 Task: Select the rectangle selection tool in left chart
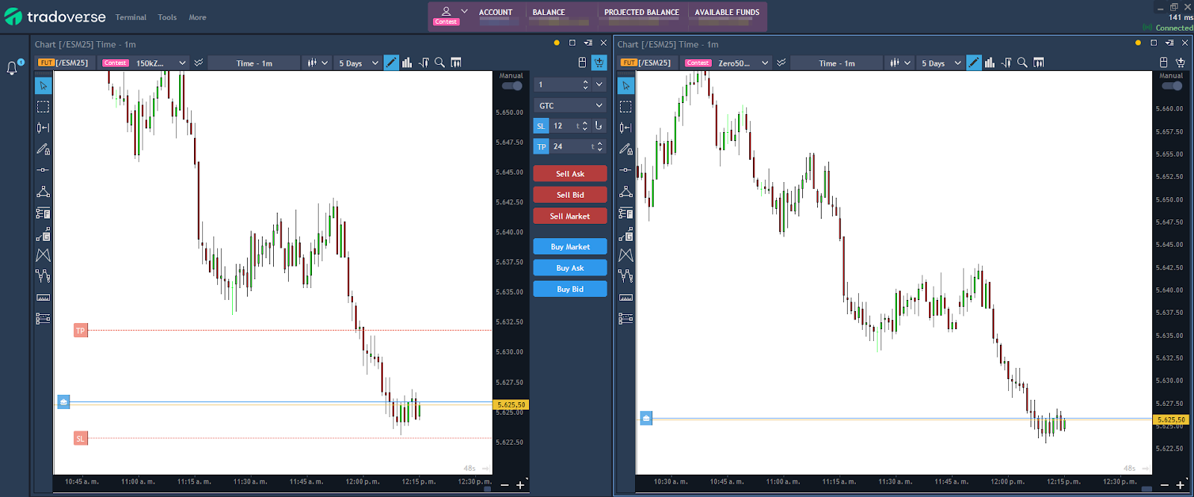(43, 107)
